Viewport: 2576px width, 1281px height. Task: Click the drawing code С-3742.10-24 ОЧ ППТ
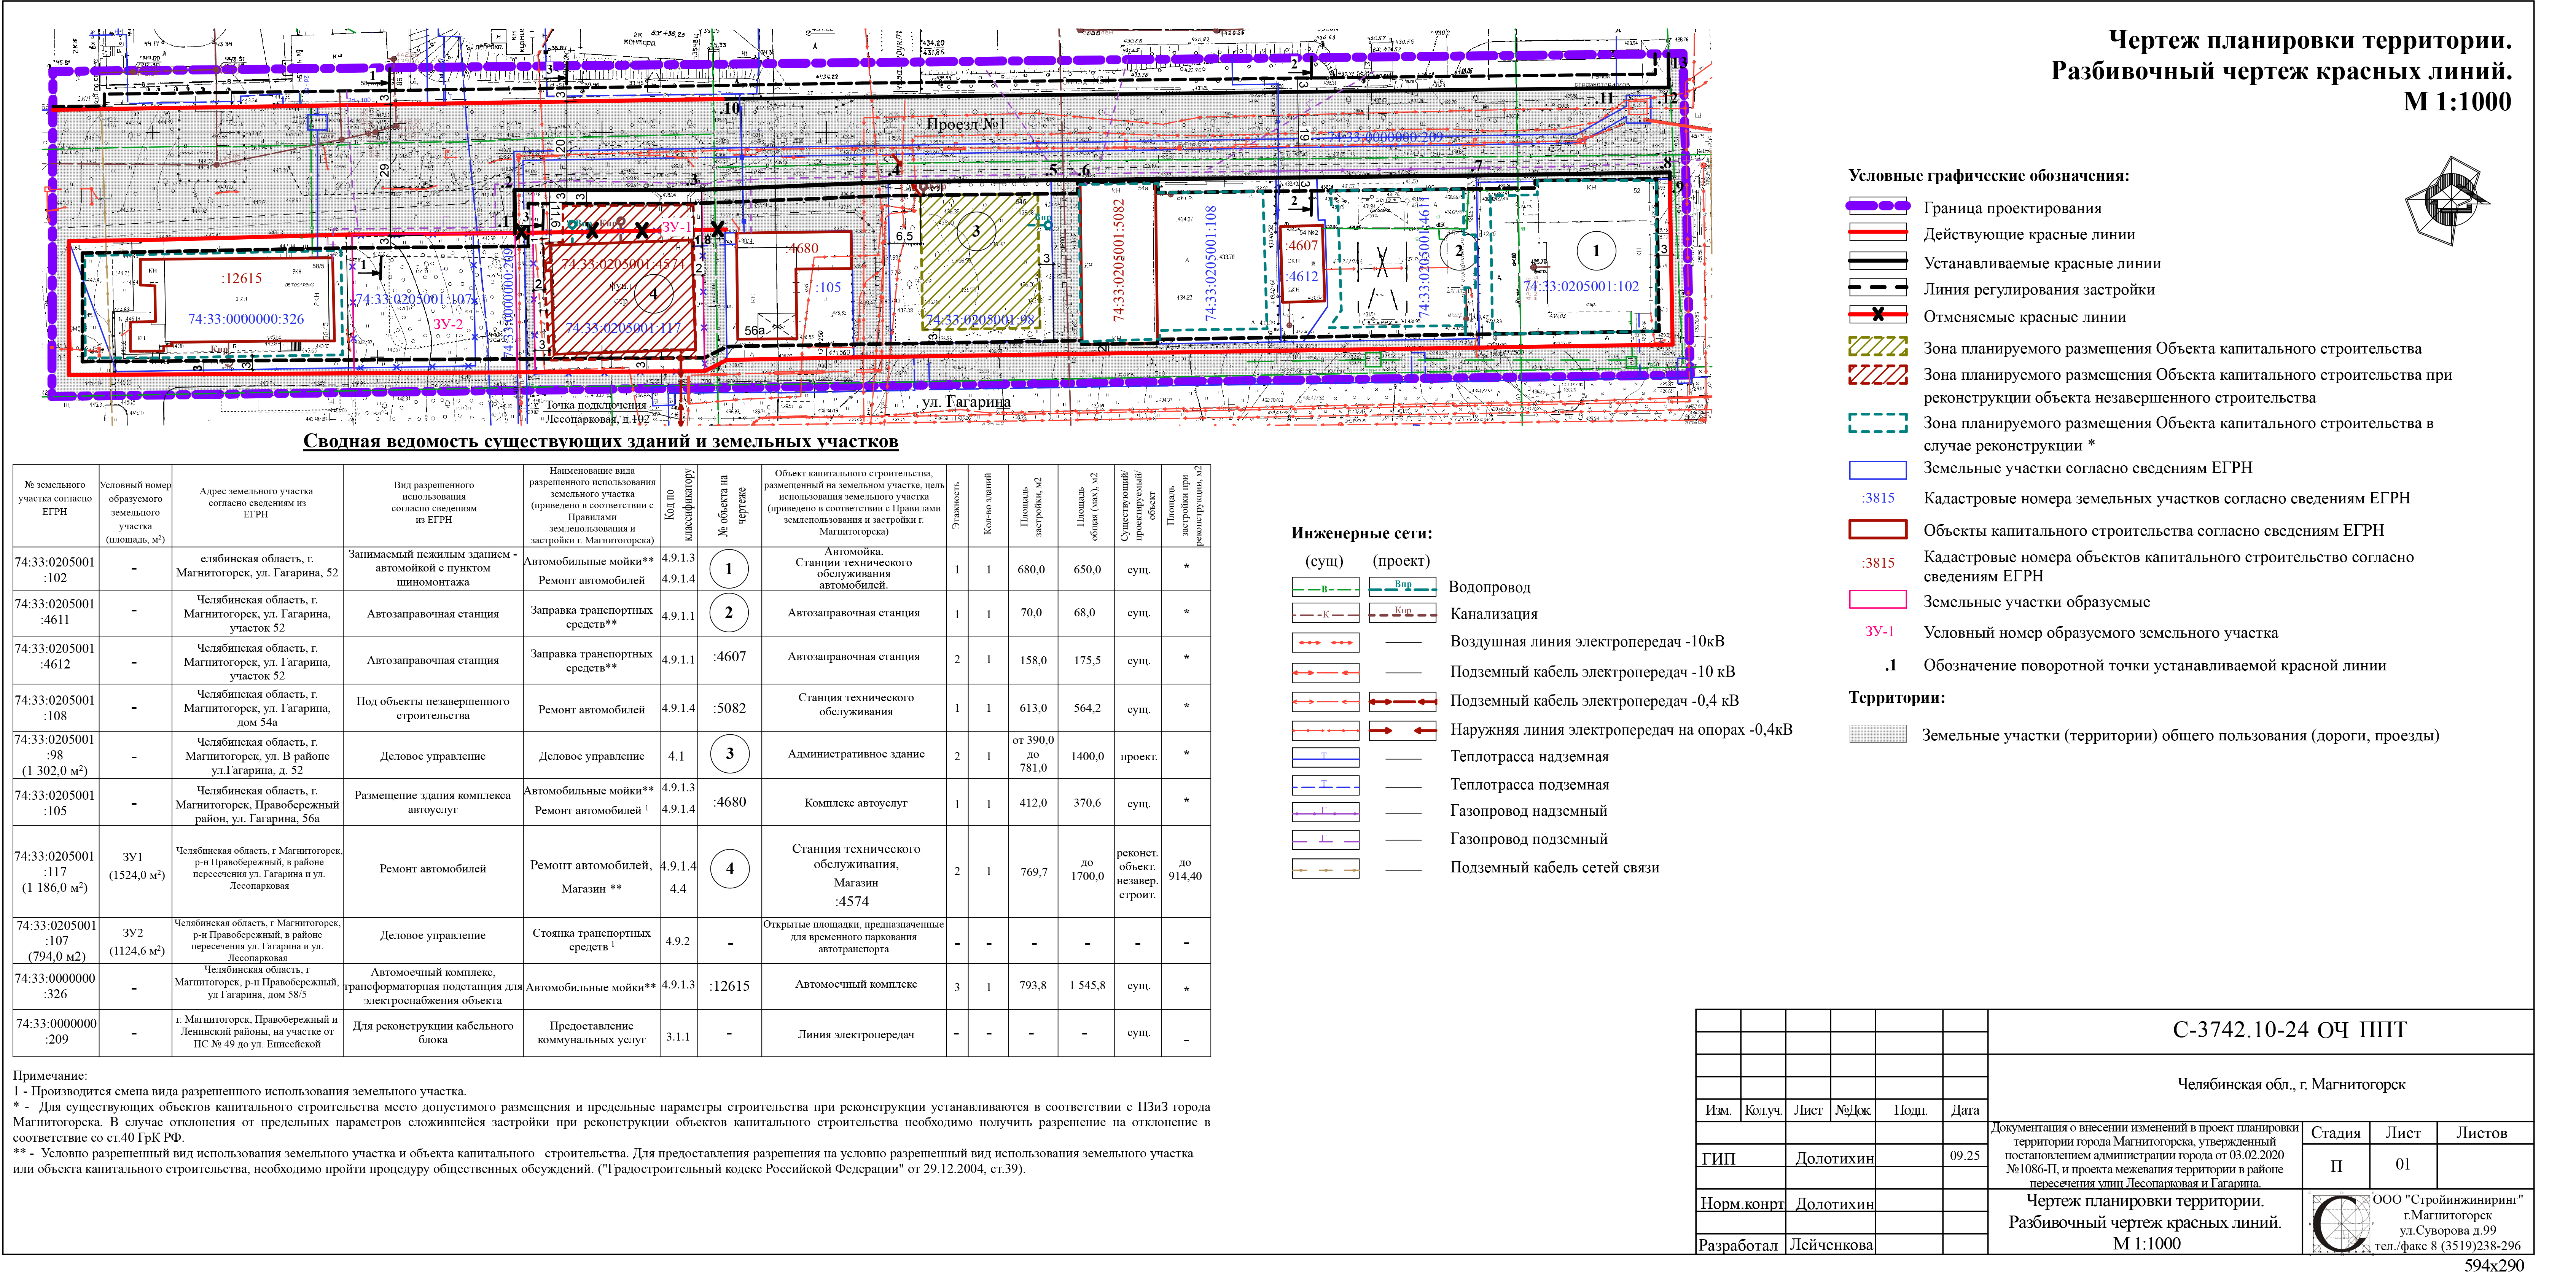pyautogui.click(x=2289, y=1030)
